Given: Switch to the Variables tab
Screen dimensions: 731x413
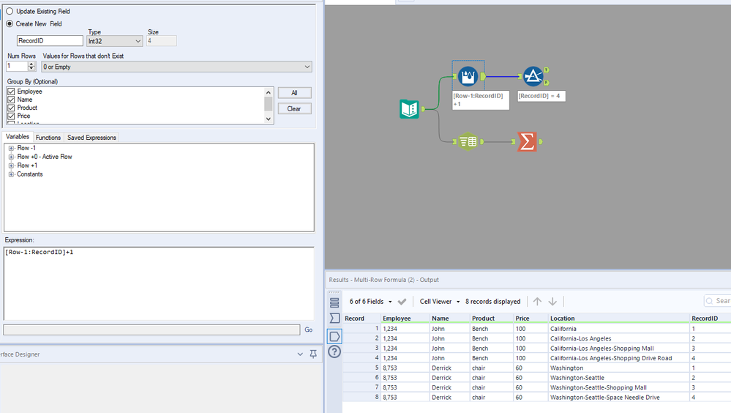Looking at the screenshot, I should 18,137.
